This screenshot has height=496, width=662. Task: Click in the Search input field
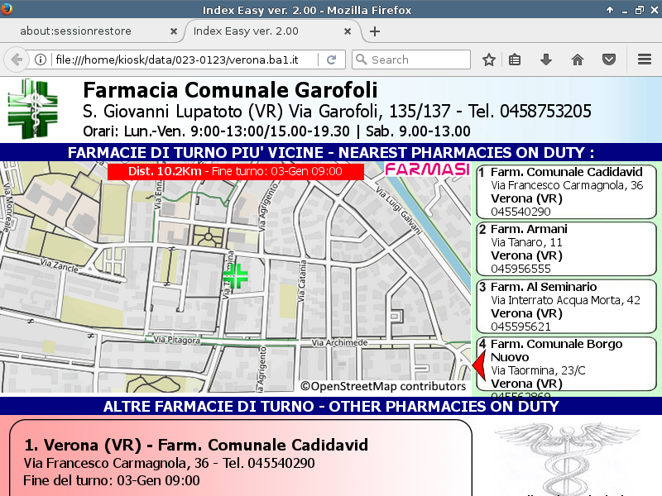pos(418,60)
